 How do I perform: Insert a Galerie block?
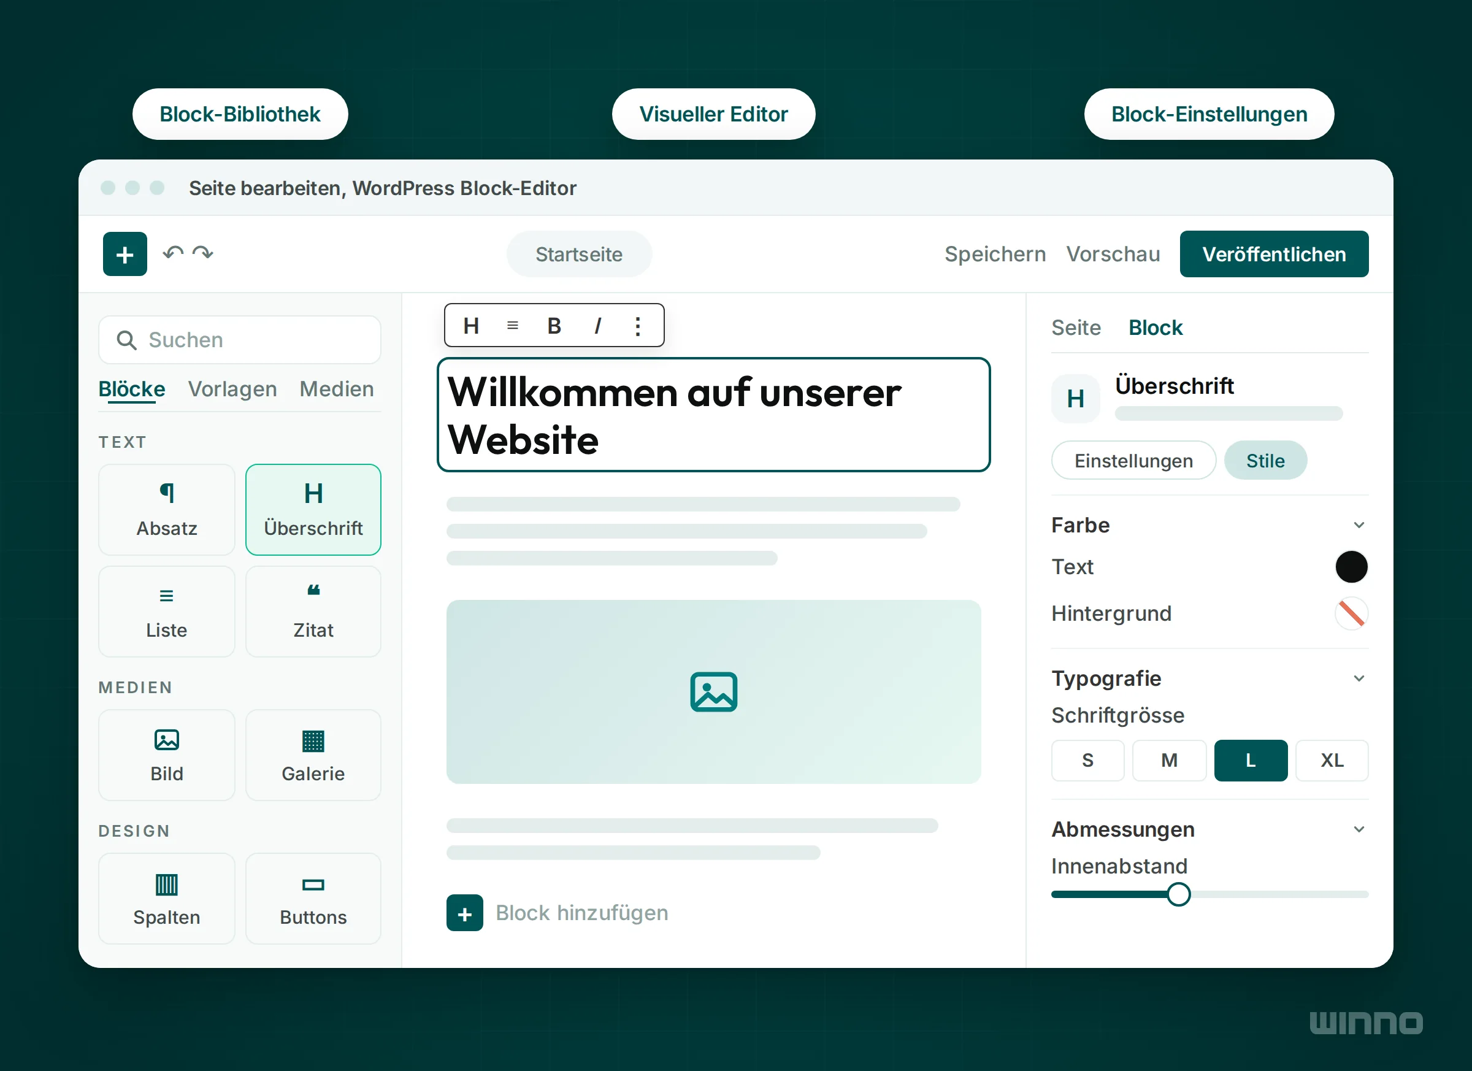click(313, 755)
